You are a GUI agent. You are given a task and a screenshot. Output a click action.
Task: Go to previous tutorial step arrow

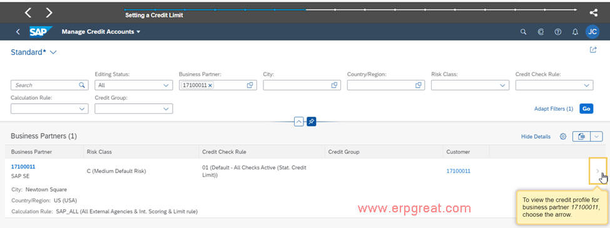coord(28,13)
